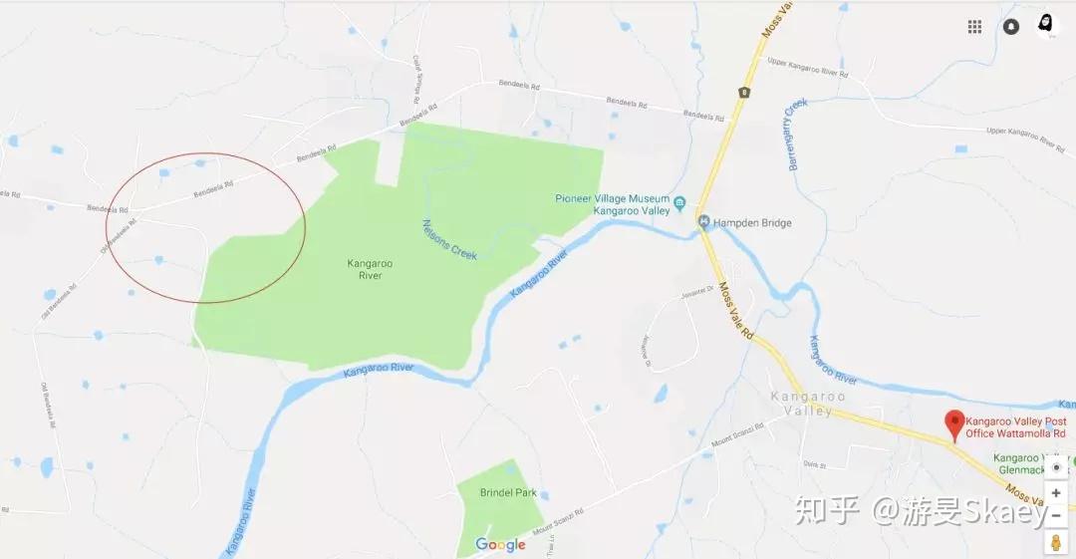This screenshot has height=559, width=1076.
Task: Click the Hampden Bridge landmark icon
Action: 703,222
